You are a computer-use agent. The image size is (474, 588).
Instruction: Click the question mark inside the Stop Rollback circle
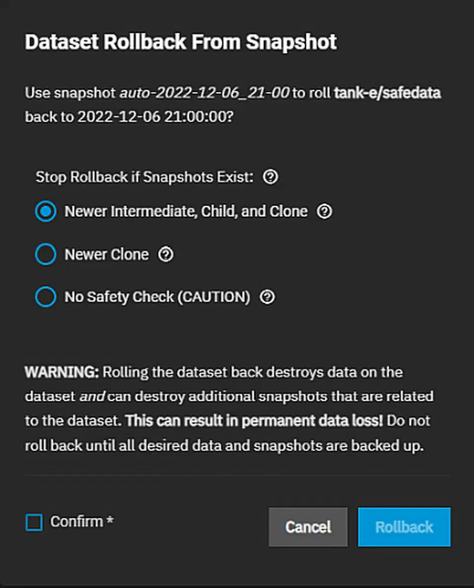pos(271,176)
